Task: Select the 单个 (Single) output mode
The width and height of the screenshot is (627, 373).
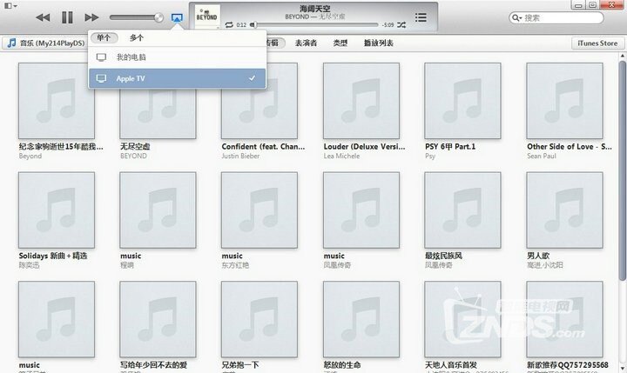Action: pos(104,38)
